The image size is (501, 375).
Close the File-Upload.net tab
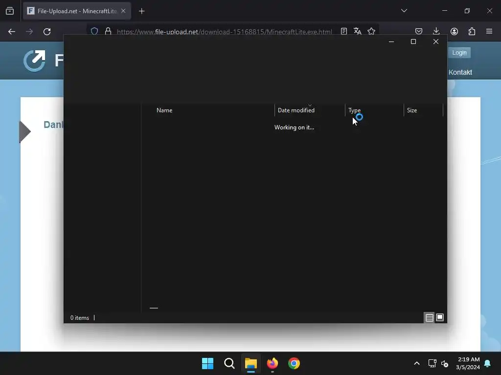pos(123,11)
